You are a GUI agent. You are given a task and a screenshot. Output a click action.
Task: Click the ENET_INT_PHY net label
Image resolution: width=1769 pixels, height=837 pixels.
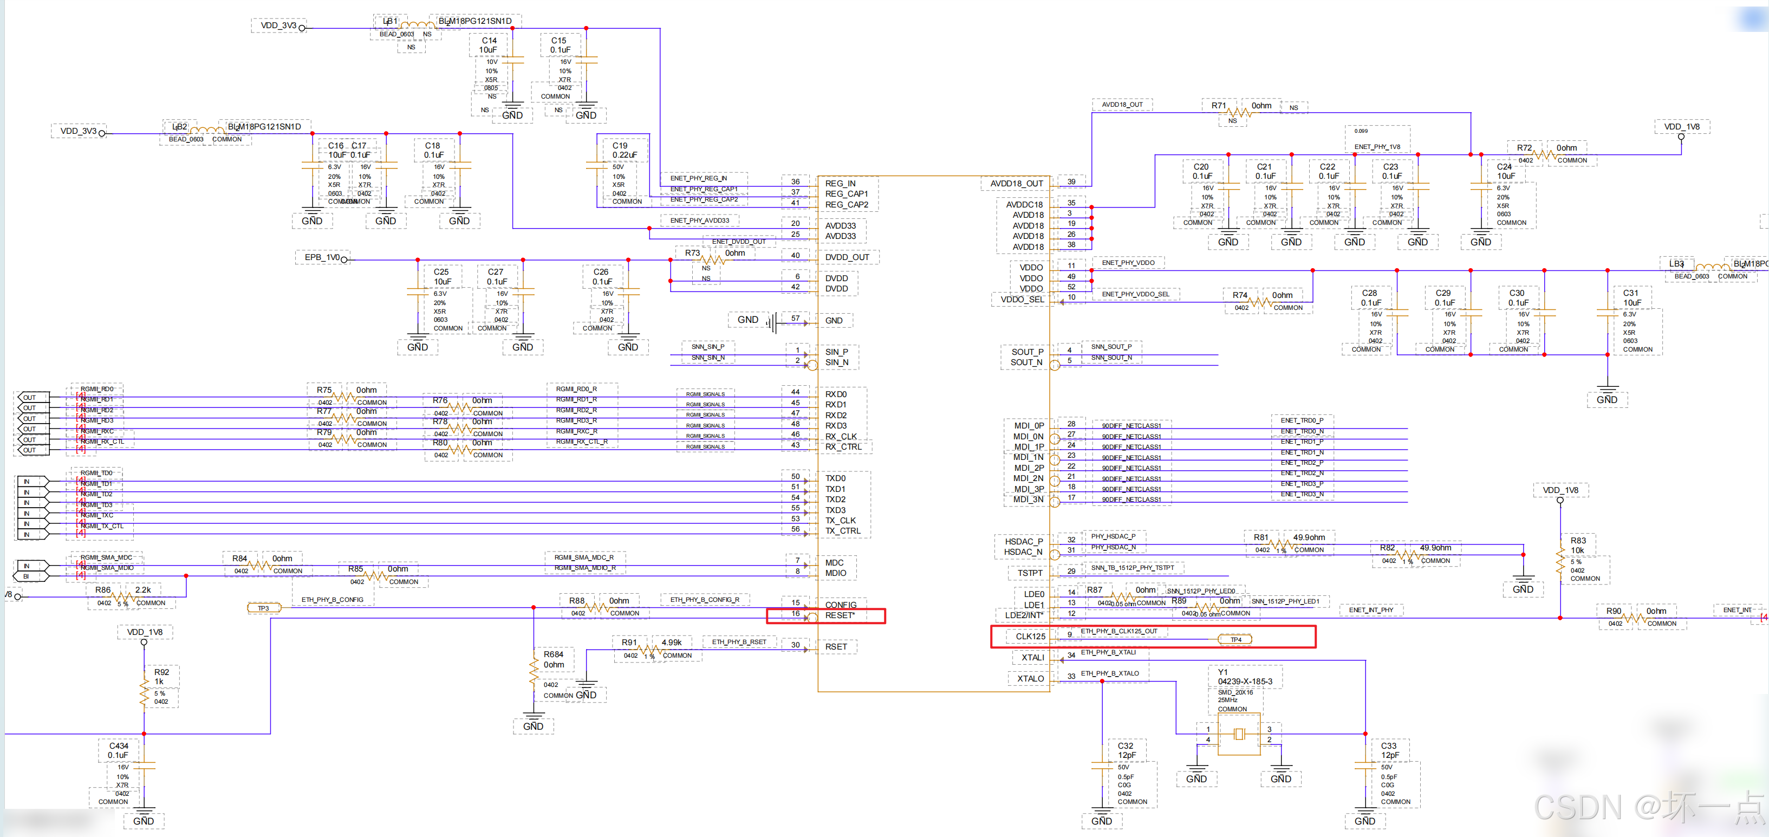pos(1371,609)
